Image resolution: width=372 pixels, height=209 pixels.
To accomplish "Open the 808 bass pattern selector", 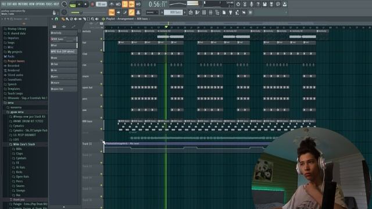I will point(173,12).
